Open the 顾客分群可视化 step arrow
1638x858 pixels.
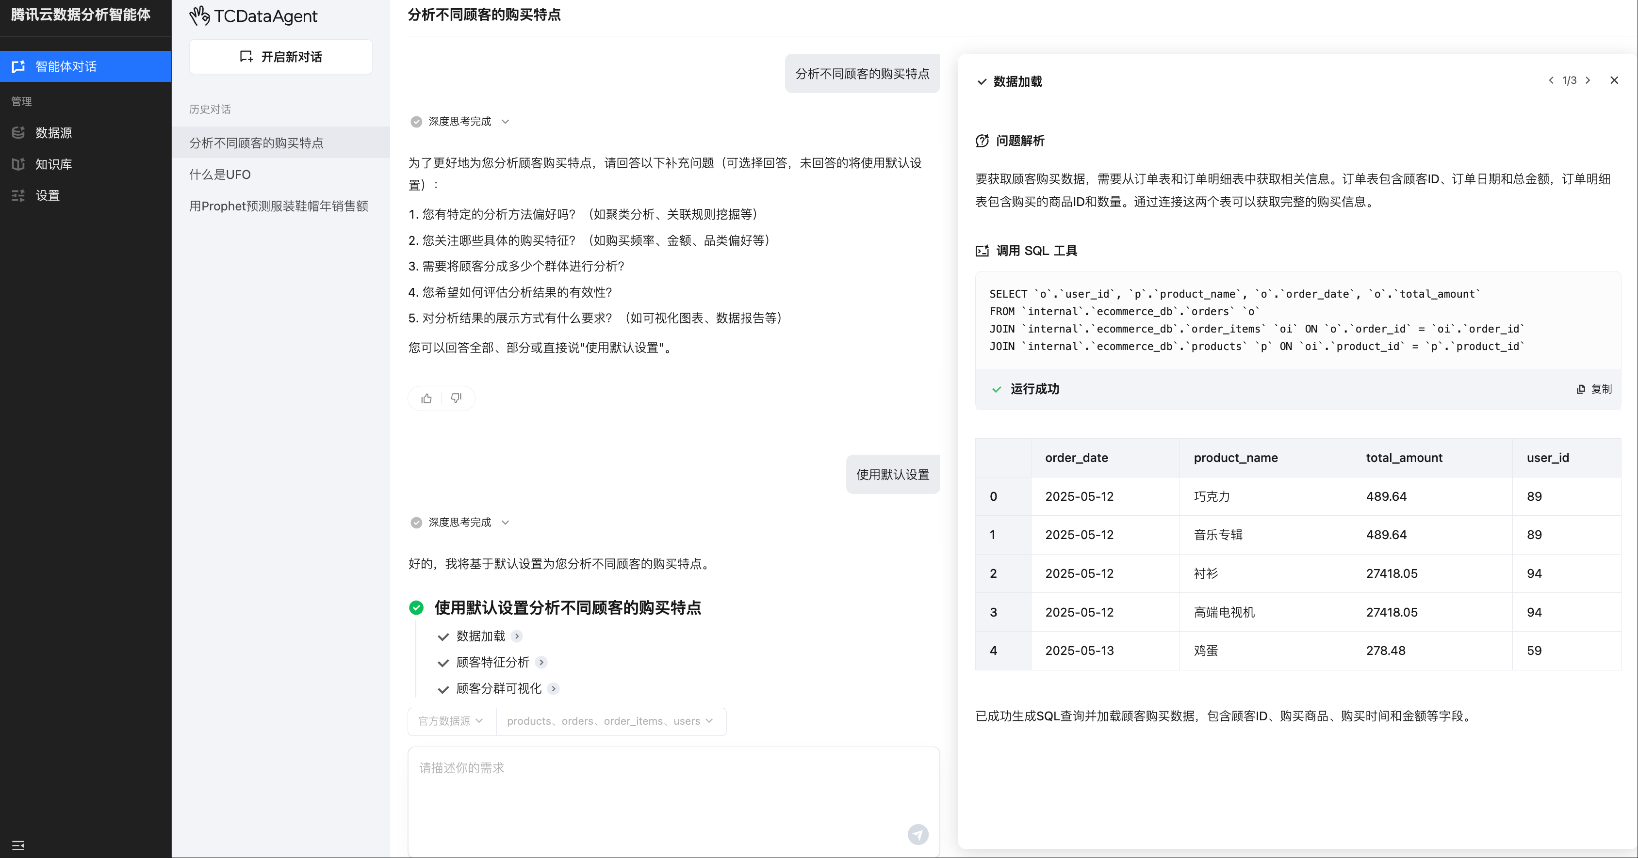point(553,688)
